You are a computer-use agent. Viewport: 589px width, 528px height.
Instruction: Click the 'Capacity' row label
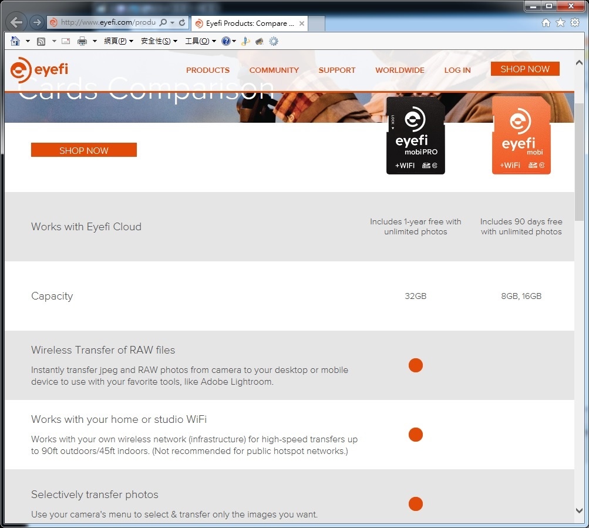(x=52, y=296)
